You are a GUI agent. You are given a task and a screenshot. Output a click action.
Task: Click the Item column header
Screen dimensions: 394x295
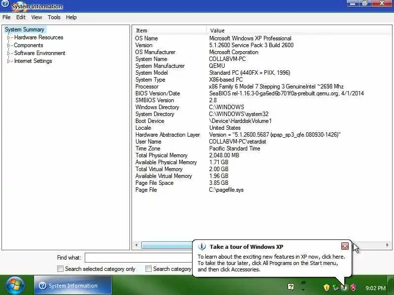169,30
